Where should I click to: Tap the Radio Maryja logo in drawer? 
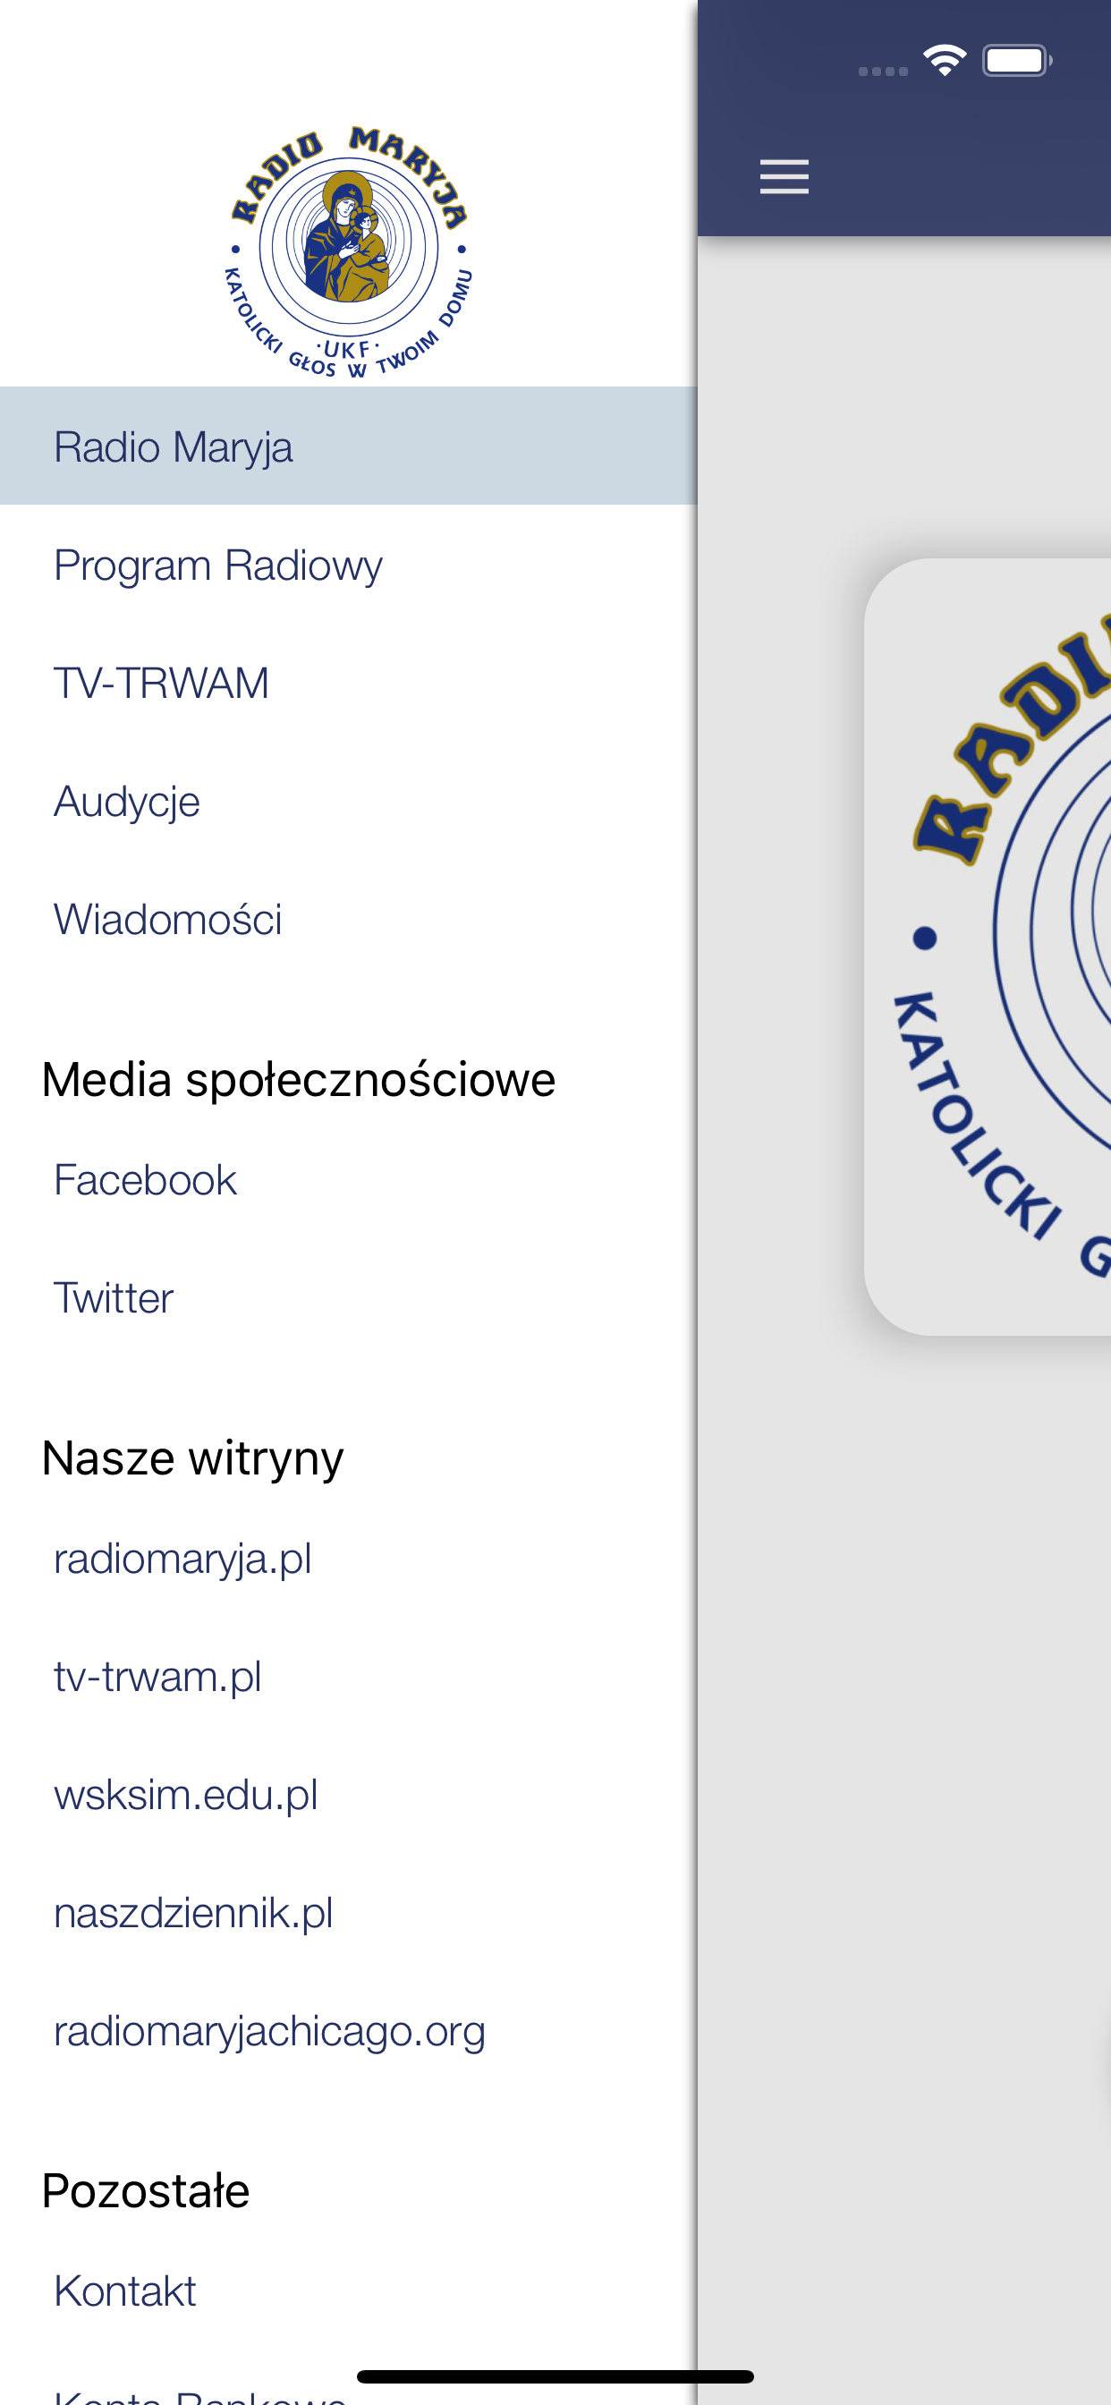click(348, 252)
